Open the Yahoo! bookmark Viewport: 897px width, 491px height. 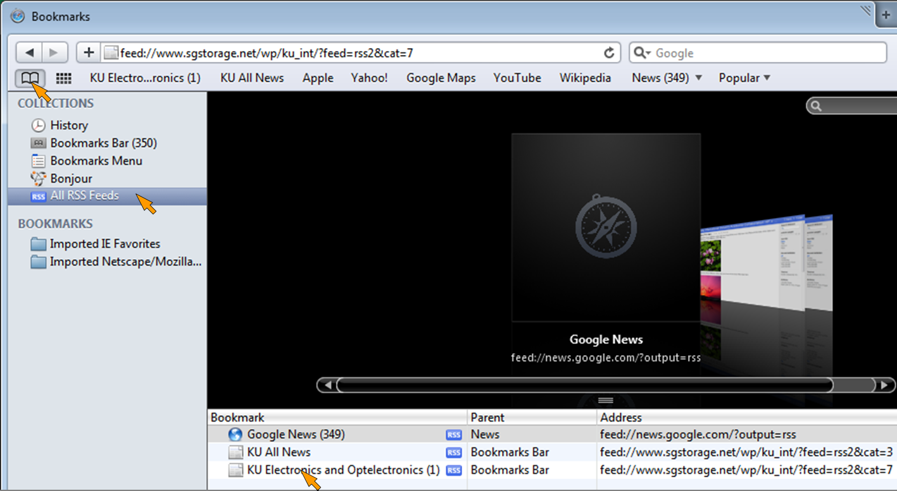point(369,78)
